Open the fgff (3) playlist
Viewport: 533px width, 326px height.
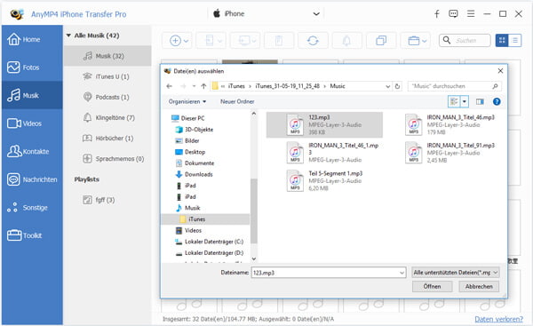click(107, 200)
